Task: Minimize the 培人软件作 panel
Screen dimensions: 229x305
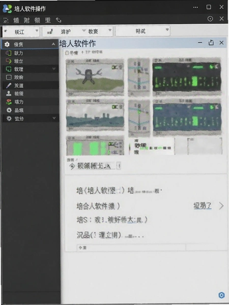Action: coord(200,43)
